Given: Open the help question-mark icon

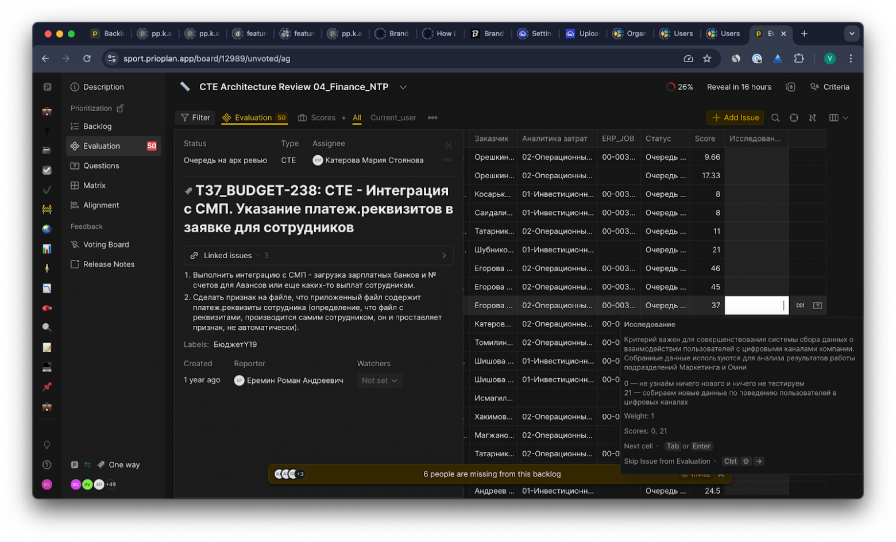Looking at the screenshot, I should coord(47,464).
